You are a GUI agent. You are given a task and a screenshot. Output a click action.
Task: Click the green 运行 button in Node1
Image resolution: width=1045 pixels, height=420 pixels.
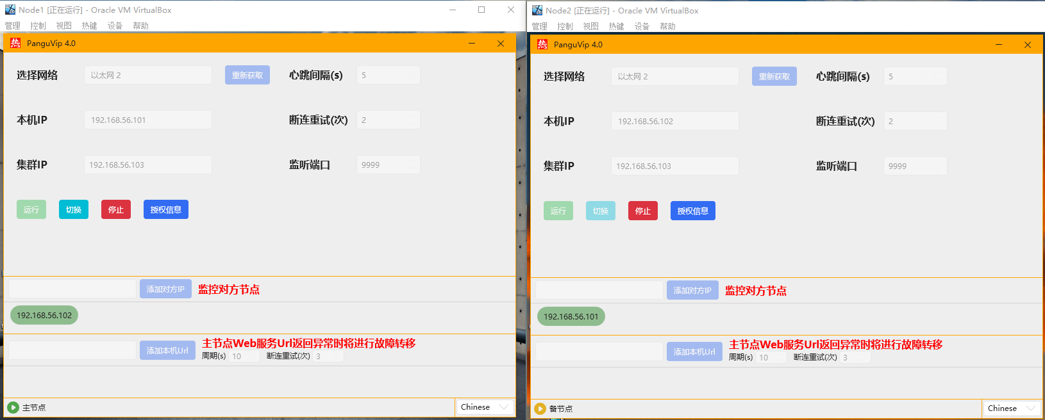click(x=31, y=209)
